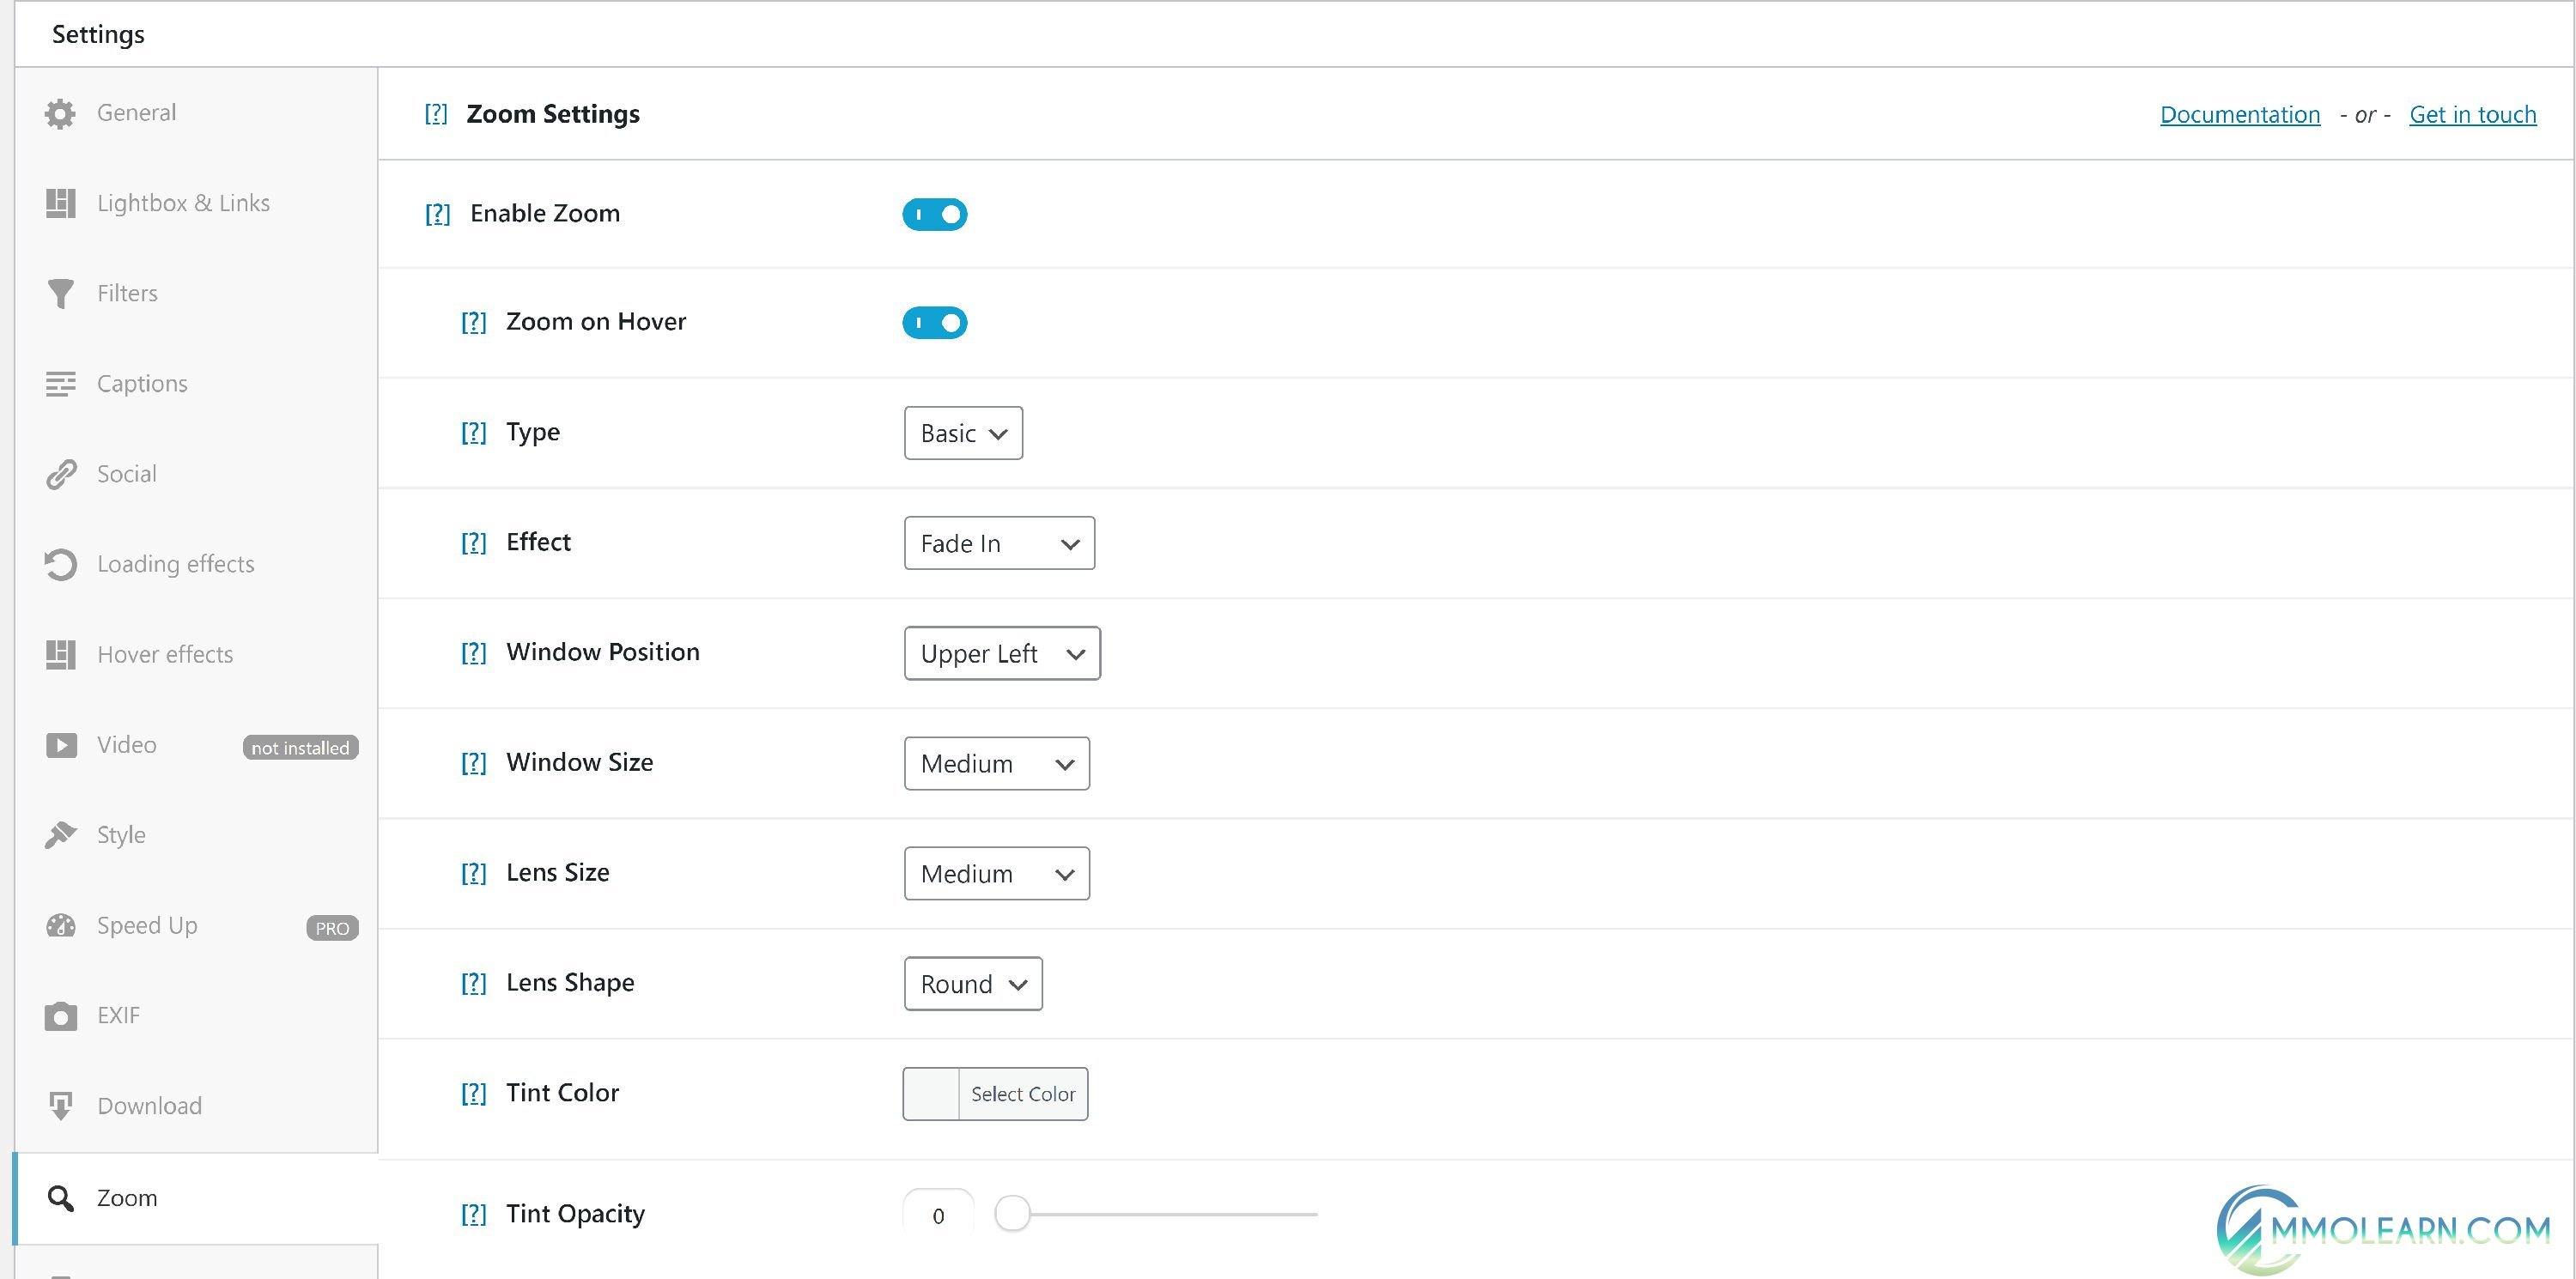The width and height of the screenshot is (2576, 1279).
Task: Open help tooltip for Lens Shape
Action: tap(473, 983)
